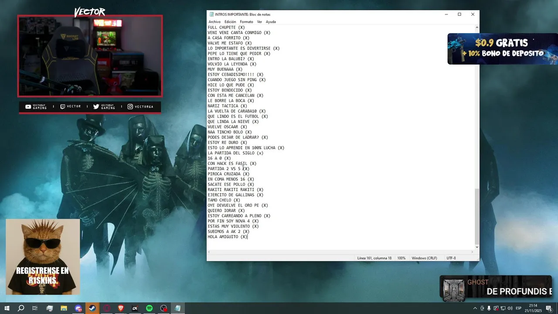Open the notification center
Image resolution: width=558 pixels, height=314 pixels.
click(549, 308)
